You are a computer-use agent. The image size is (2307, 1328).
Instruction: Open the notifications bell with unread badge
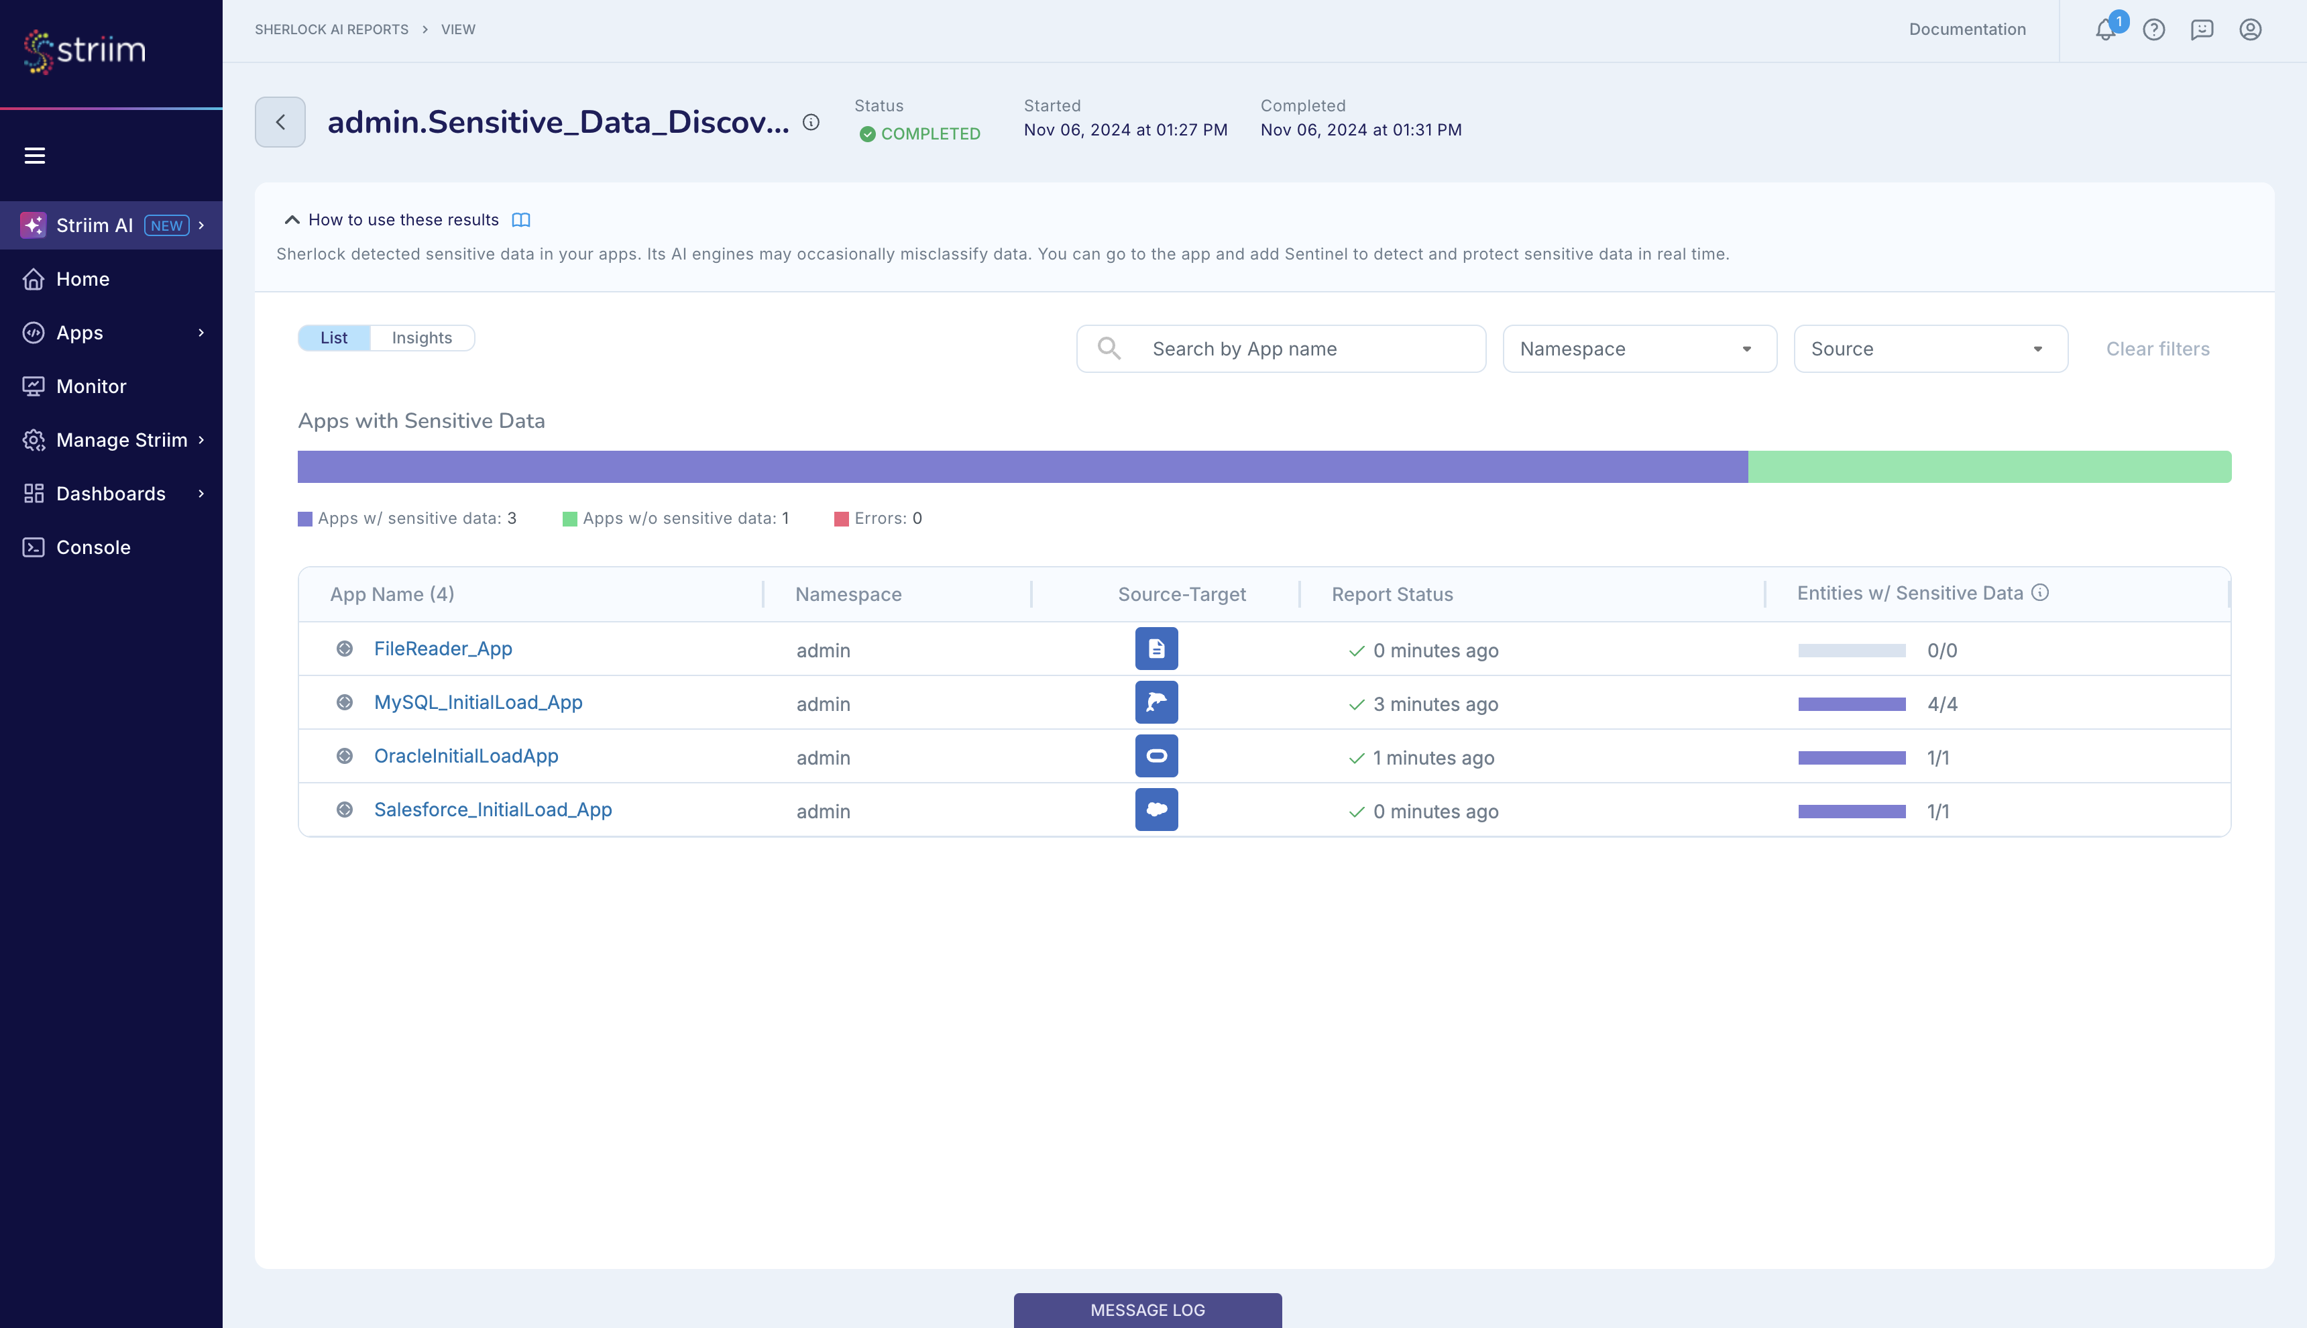(2106, 30)
